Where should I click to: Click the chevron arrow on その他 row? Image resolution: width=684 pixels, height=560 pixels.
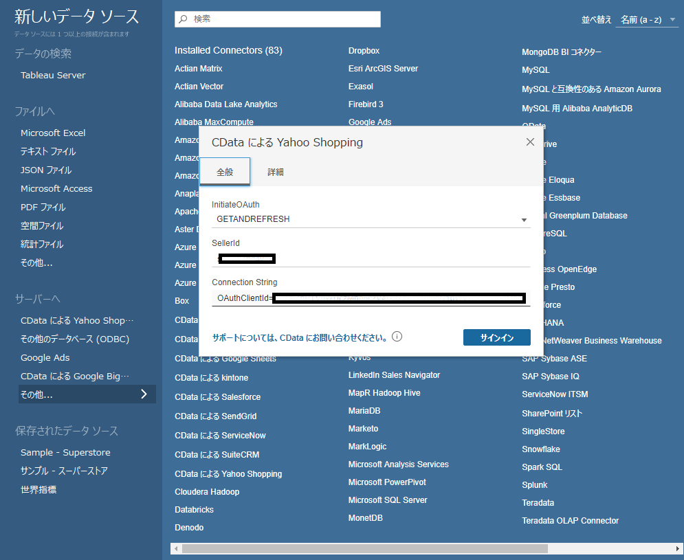coord(144,394)
